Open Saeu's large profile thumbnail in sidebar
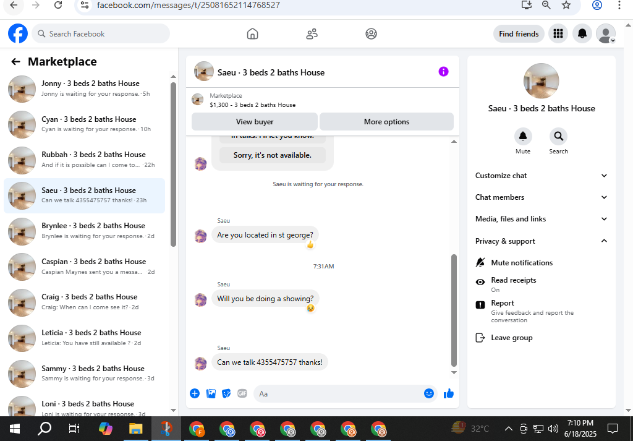The width and height of the screenshot is (633, 441). 541,81
